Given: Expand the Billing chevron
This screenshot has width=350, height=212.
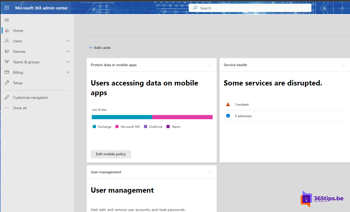Looking at the screenshot, I should pos(68,72).
